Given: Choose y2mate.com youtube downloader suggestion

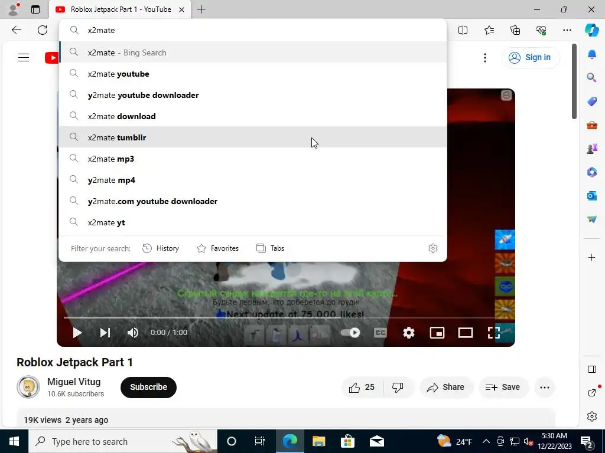Looking at the screenshot, I should tap(253, 201).
